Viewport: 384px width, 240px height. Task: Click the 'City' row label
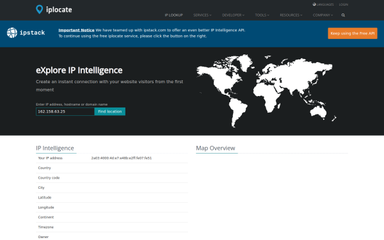[41, 188]
